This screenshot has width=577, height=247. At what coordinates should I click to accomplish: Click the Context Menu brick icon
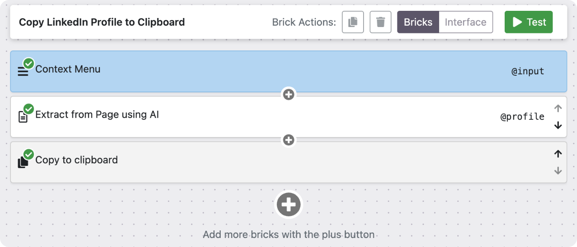(x=23, y=71)
